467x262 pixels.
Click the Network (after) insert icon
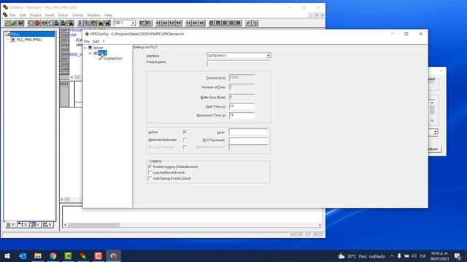tap(149, 23)
